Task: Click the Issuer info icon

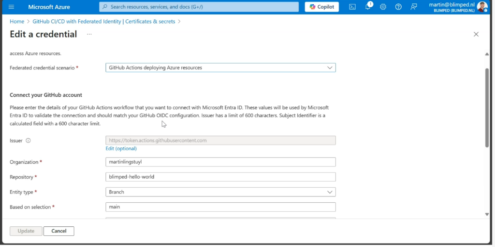Action: pyautogui.click(x=28, y=141)
